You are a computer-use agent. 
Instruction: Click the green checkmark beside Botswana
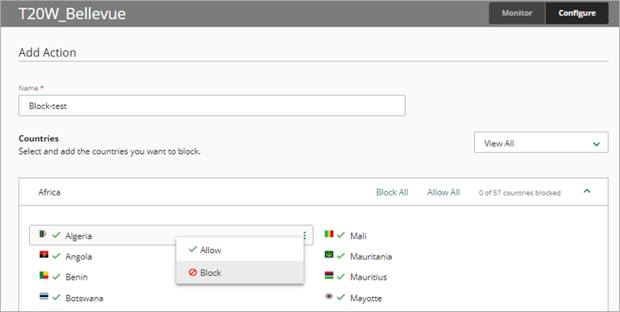[x=57, y=297]
